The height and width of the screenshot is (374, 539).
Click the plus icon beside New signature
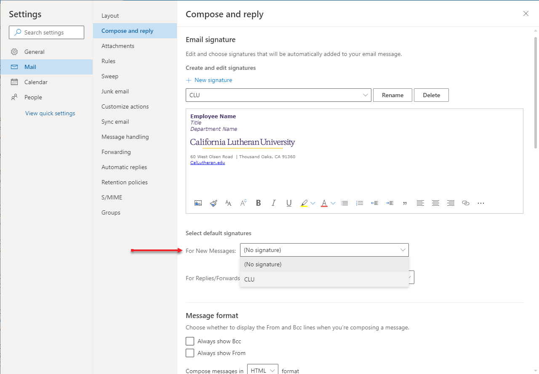189,80
